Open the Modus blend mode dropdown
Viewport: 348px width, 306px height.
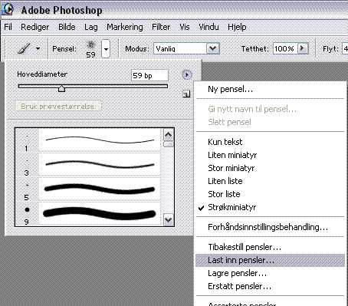[213, 48]
